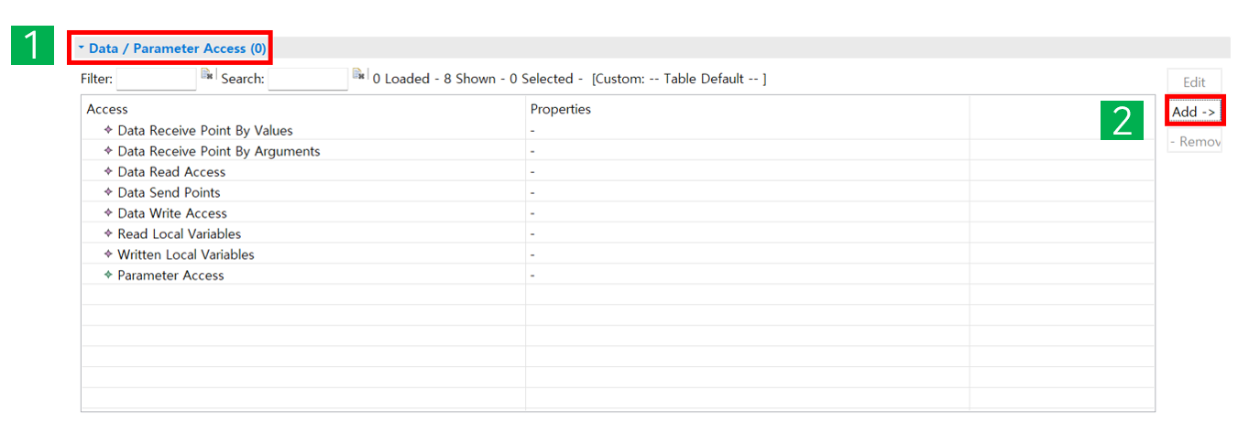Click the Written Local Variables diamond icon
1238x422 pixels.
(x=109, y=254)
